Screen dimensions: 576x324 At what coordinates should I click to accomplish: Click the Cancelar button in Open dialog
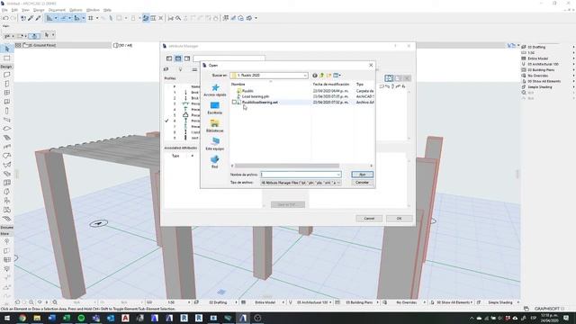coord(362,183)
